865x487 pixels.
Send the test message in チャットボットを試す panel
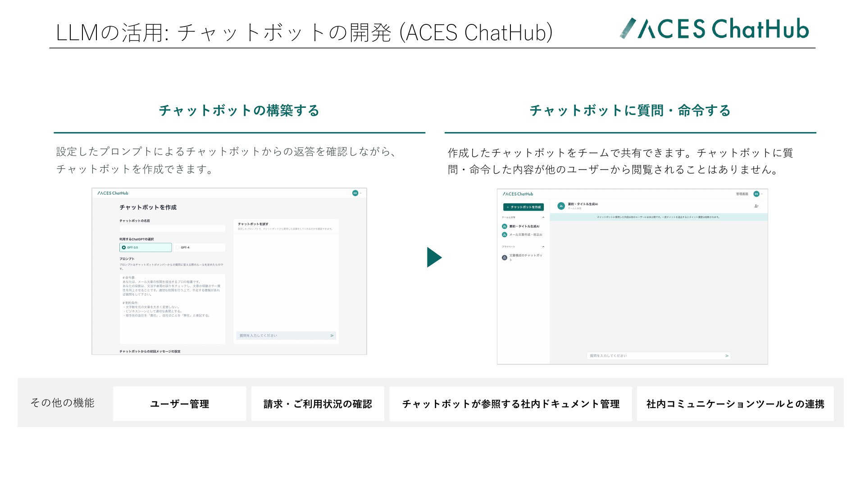point(332,335)
